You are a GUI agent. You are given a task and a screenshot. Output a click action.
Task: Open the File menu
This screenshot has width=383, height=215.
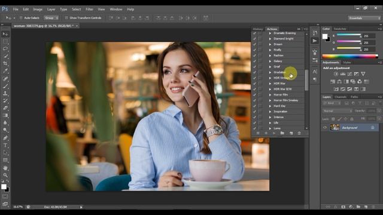(16, 10)
